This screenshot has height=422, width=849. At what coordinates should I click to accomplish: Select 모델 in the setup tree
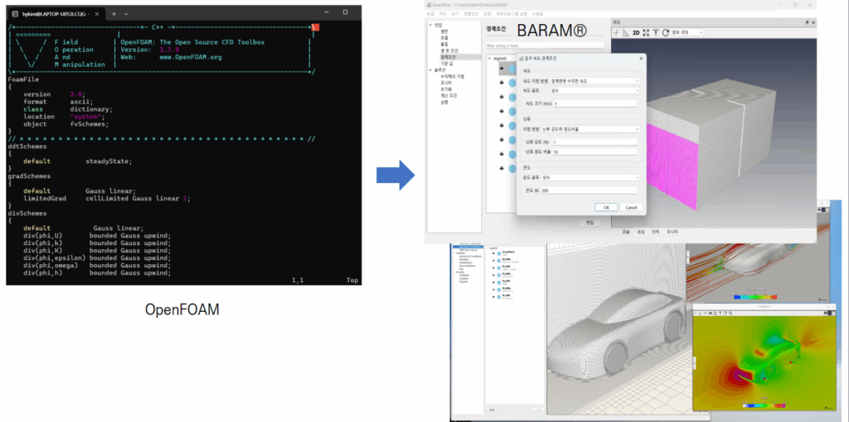(444, 37)
